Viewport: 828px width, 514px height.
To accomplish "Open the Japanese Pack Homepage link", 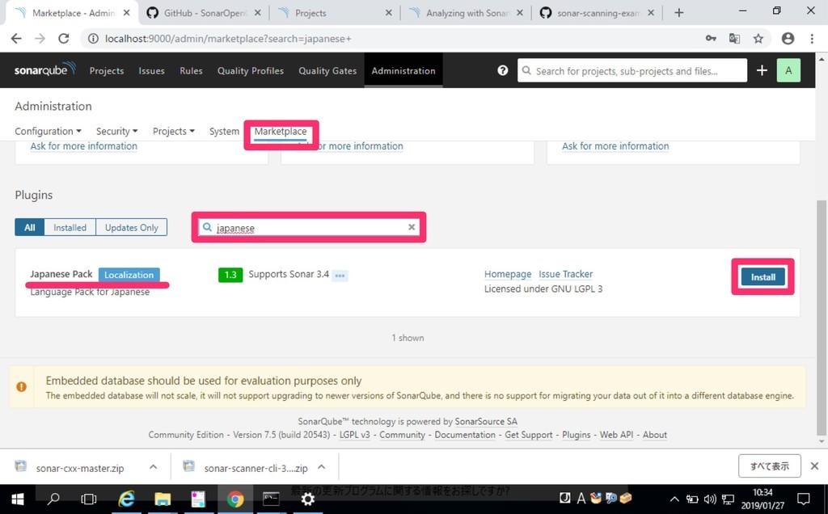I will pos(508,275).
